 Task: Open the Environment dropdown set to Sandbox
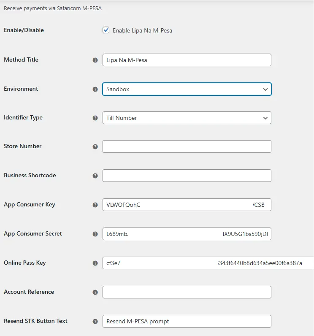(x=187, y=89)
